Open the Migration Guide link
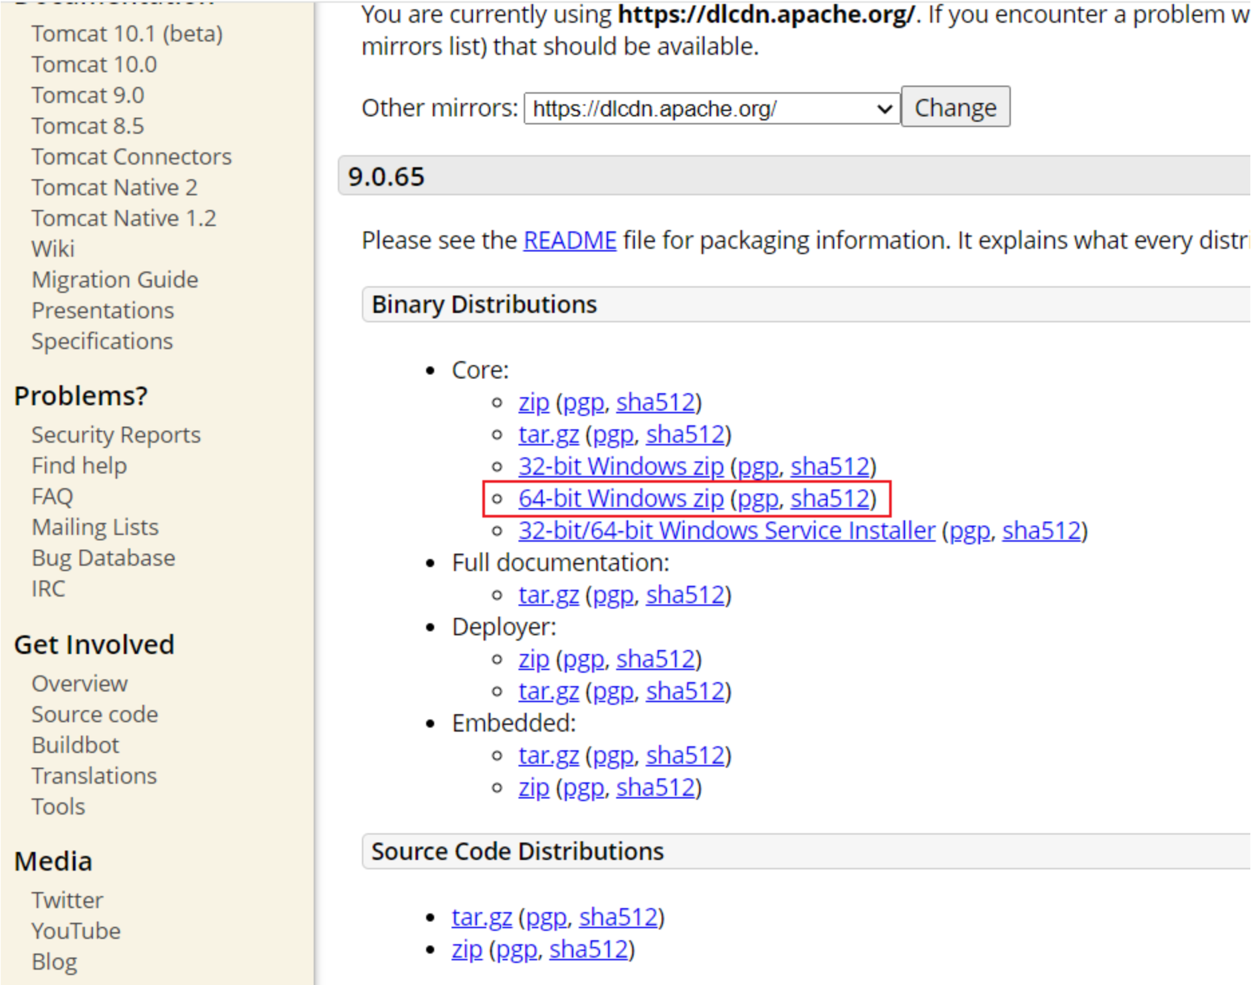Viewport: 1251px width, 985px height. click(115, 280)
